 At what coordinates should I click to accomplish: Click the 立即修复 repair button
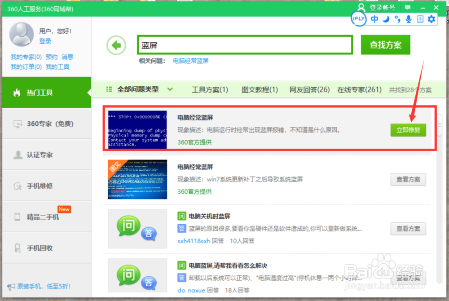point(408,129)
